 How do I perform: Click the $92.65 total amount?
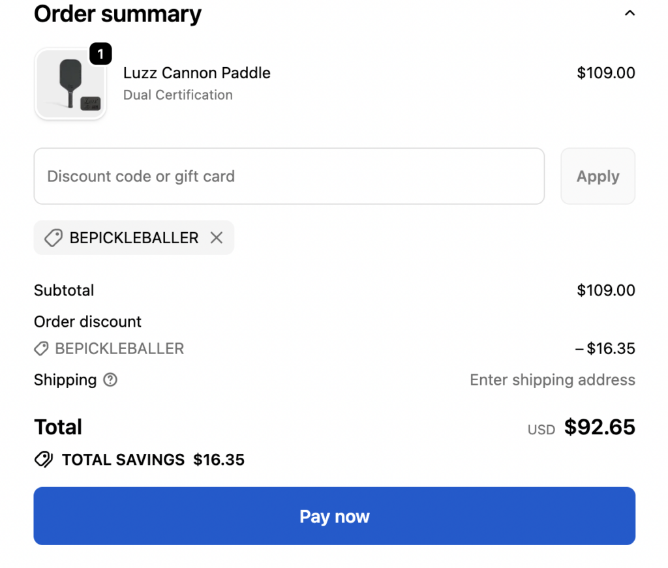click(x=600, y=427)
